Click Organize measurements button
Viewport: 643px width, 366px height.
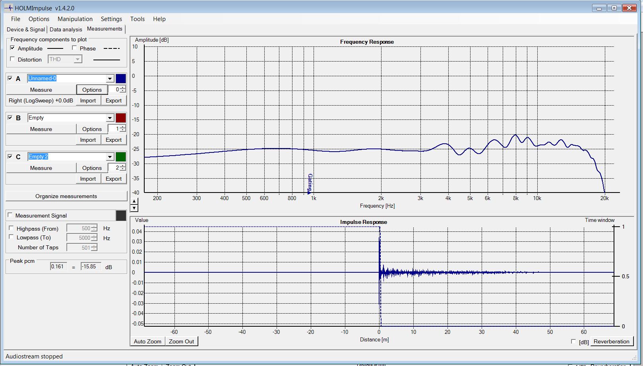pos(66,196)
